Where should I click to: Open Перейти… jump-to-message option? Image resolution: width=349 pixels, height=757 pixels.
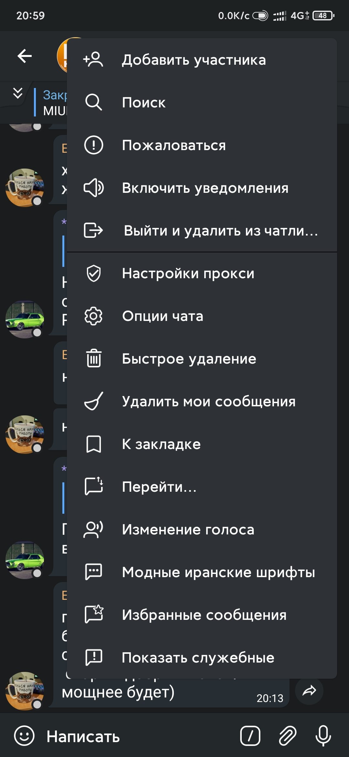coord(202,487)
